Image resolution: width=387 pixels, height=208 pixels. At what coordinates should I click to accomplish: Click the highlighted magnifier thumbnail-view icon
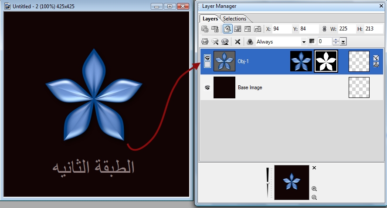(x=227, y=29)
